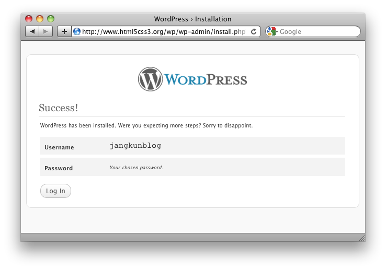386x270 pixels.
Task: Click the Log In button
Action: 55,191
